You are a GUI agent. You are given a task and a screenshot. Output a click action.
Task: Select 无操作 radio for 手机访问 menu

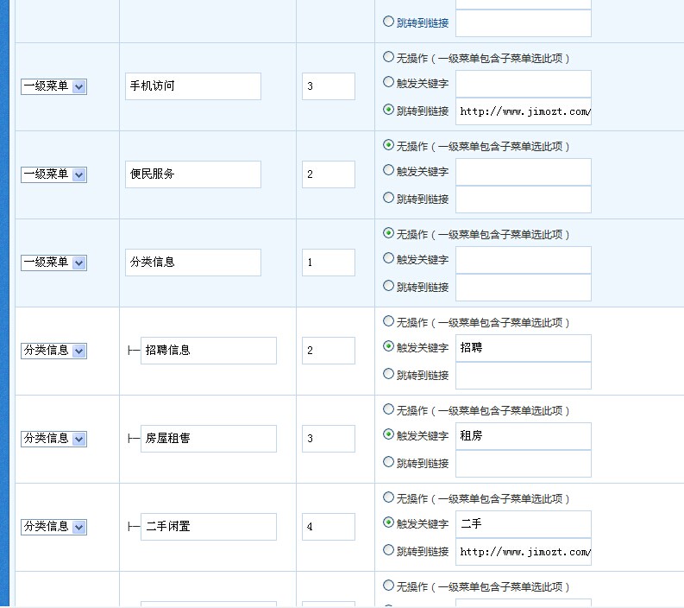[x=388, y=58]
